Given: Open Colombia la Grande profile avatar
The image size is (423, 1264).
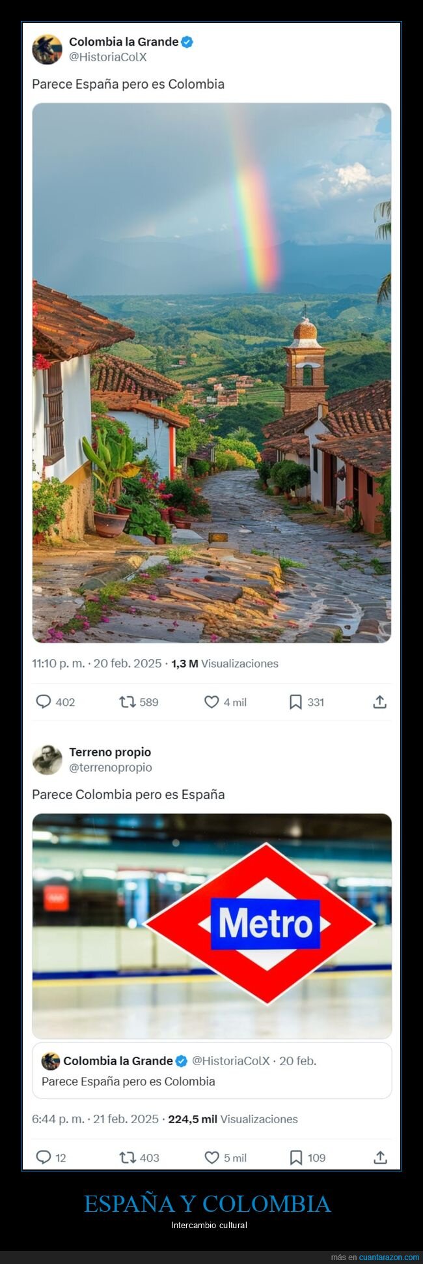Looking at the screenshot, I should tap(47, 50).
